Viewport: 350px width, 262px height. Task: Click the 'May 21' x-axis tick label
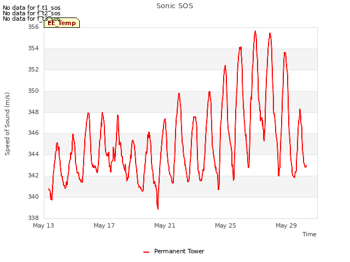pyautogui.click(x=165, y=225)
